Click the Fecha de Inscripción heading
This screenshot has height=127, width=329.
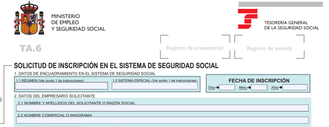click(259, 81)
